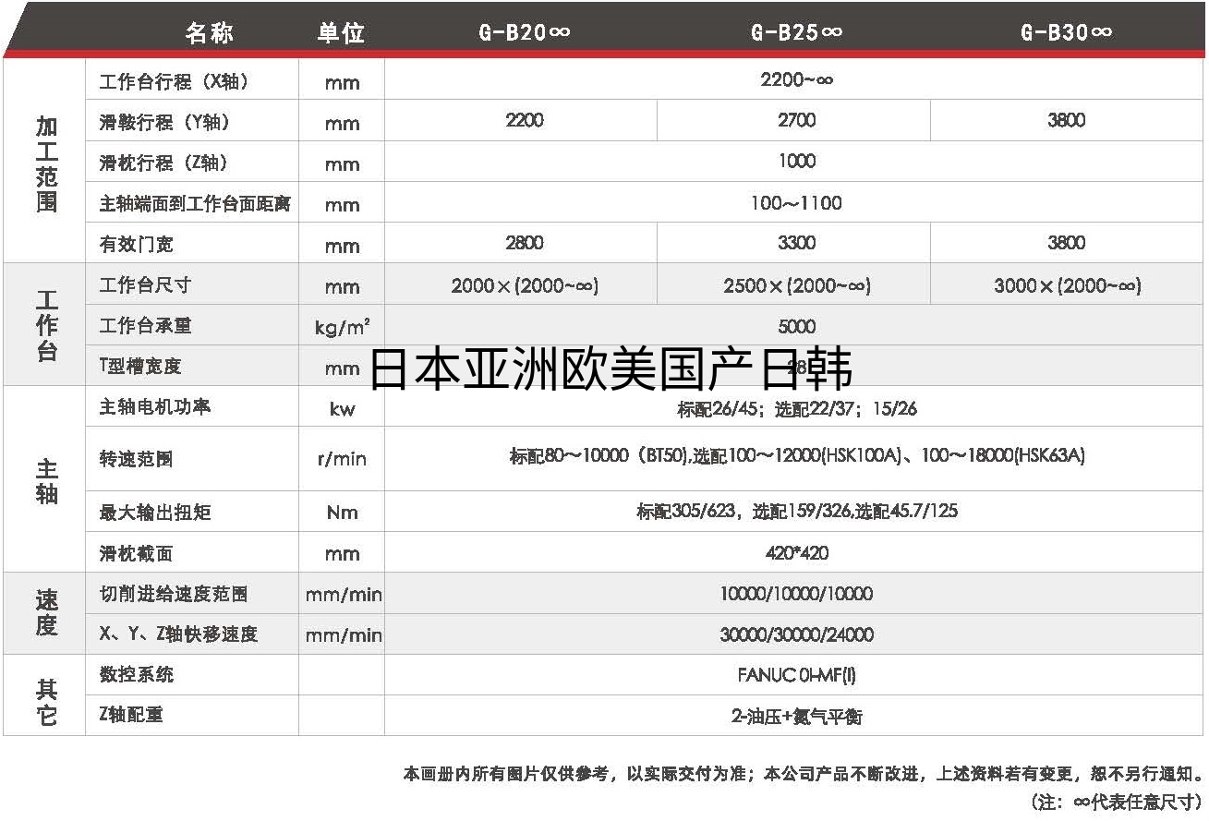The image size is (1209, 821).
Task: Click the T型槽宽度 row name
Action: click(139, 366)
